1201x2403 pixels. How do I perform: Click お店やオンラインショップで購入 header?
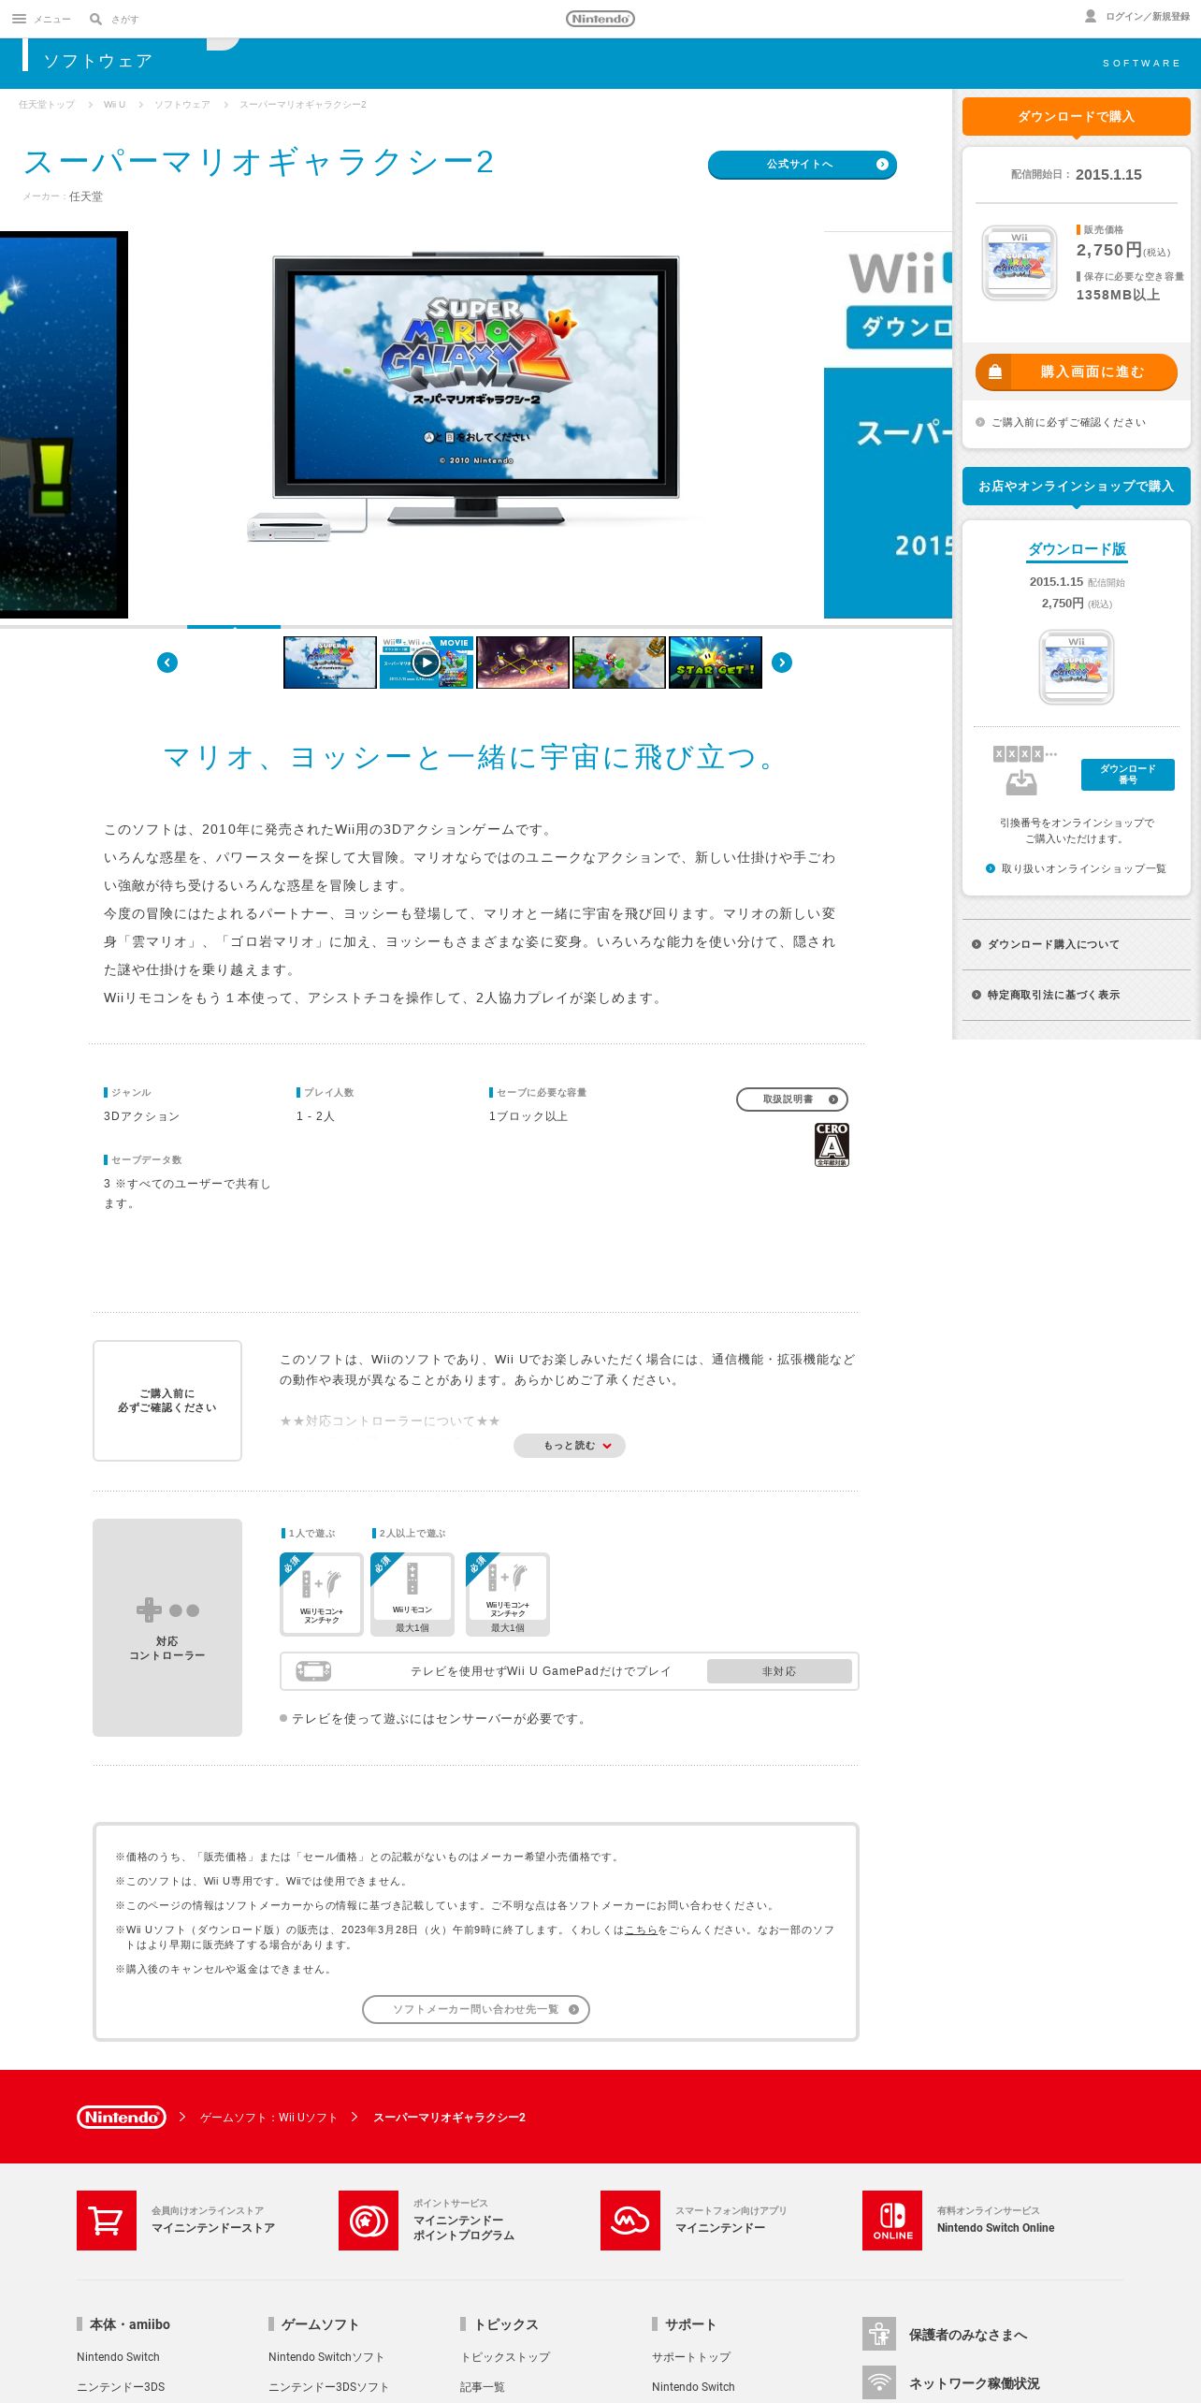coord(1077,487)
